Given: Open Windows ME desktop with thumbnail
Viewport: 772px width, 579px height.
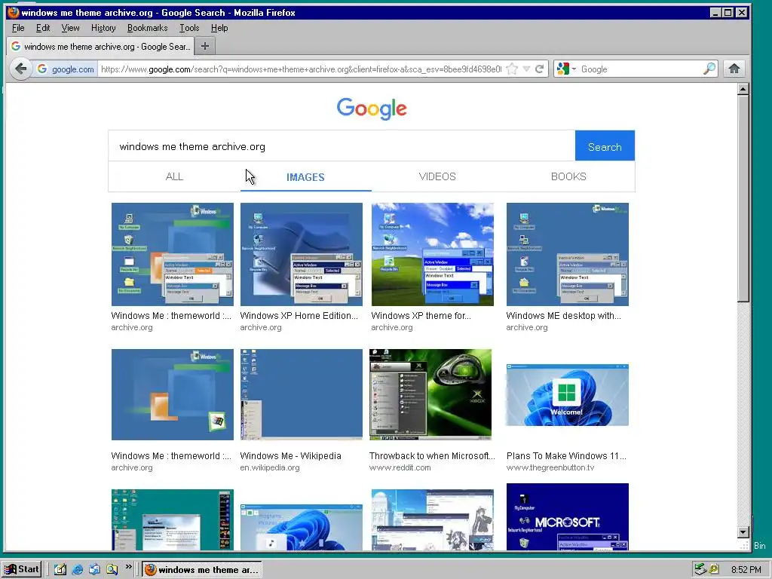Looking at the screenshot, I should pyautogui.click(x=567, y=254).
